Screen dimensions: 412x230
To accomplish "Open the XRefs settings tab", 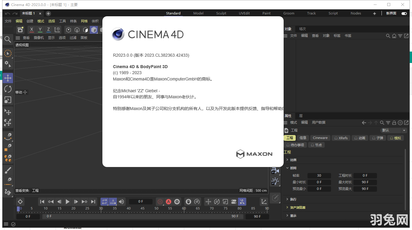I will point(341,138).
